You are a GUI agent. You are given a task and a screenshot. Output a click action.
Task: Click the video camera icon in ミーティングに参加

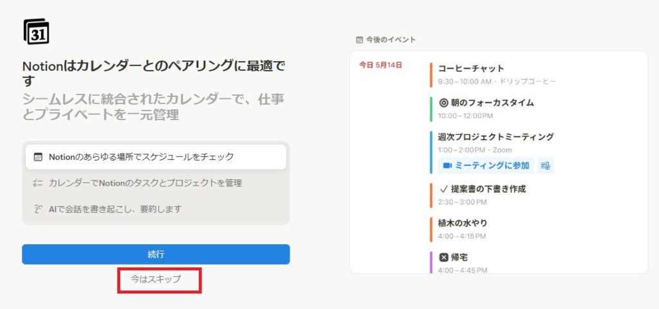point(447,166)
